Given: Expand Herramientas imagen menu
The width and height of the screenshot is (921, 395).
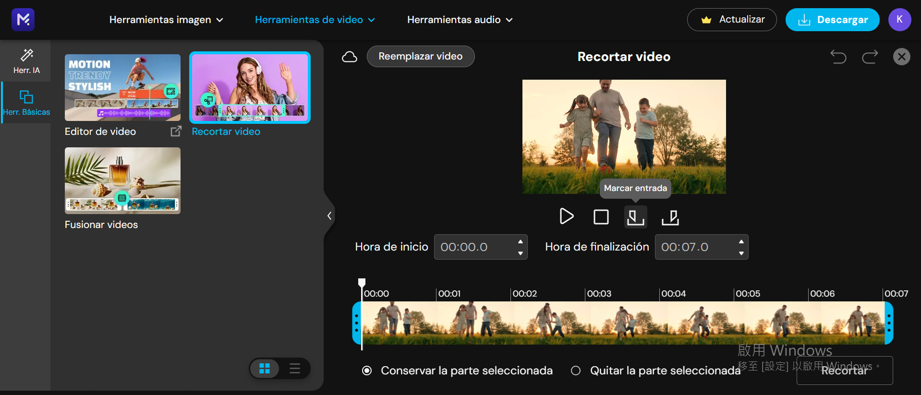Looking at the screenshot, I should coord(166,20).
